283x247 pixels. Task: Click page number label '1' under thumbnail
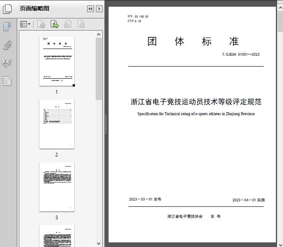click(57, 92)
